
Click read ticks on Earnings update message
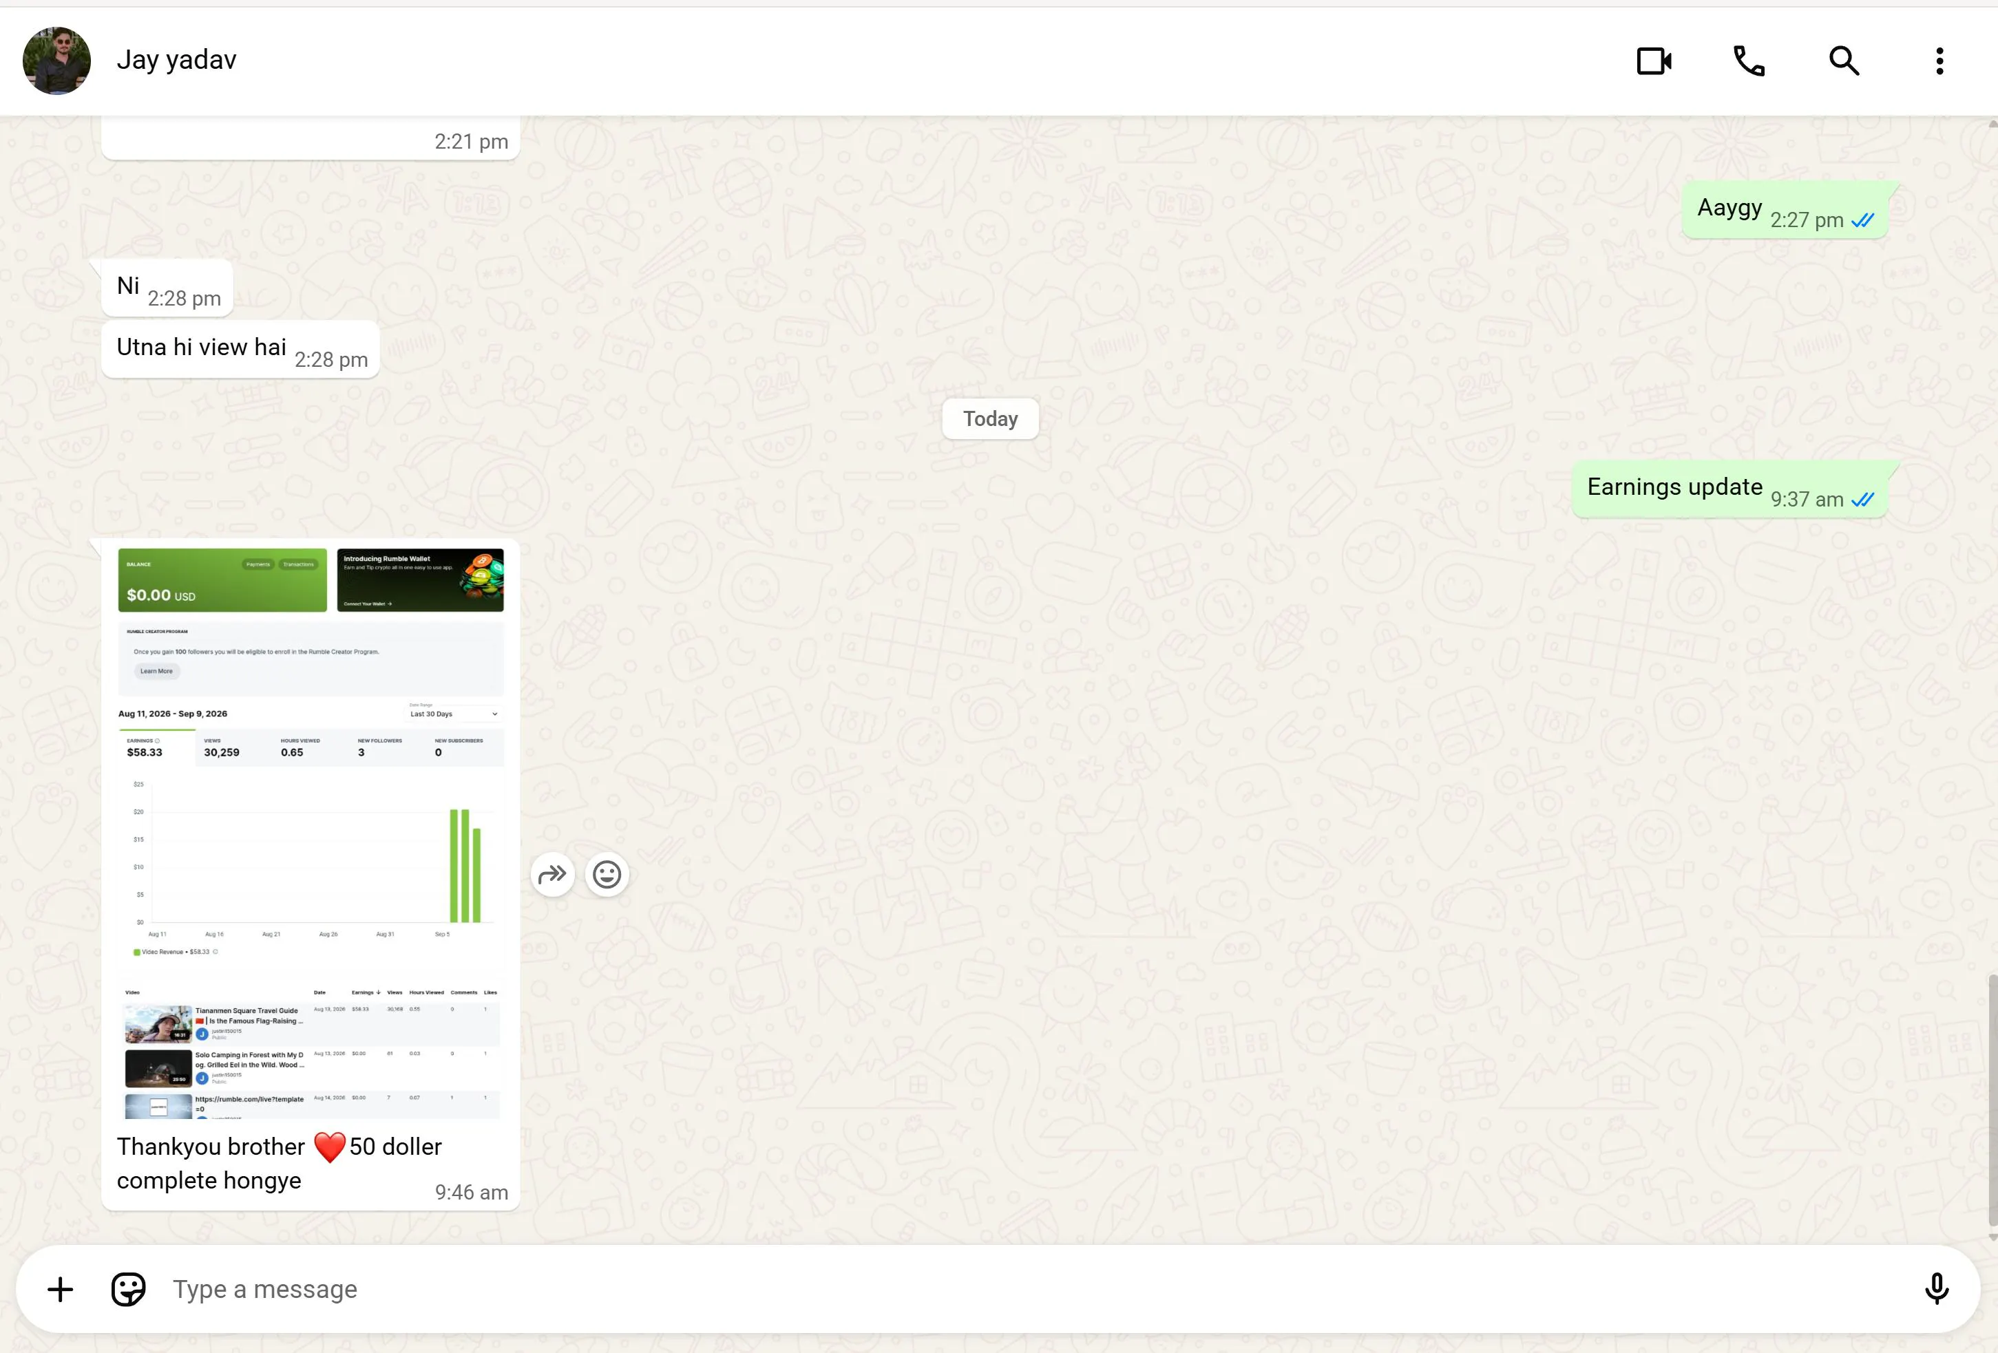[1863, 500]
